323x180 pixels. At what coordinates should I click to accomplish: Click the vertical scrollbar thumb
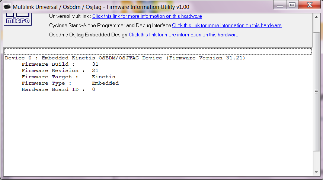316,92
